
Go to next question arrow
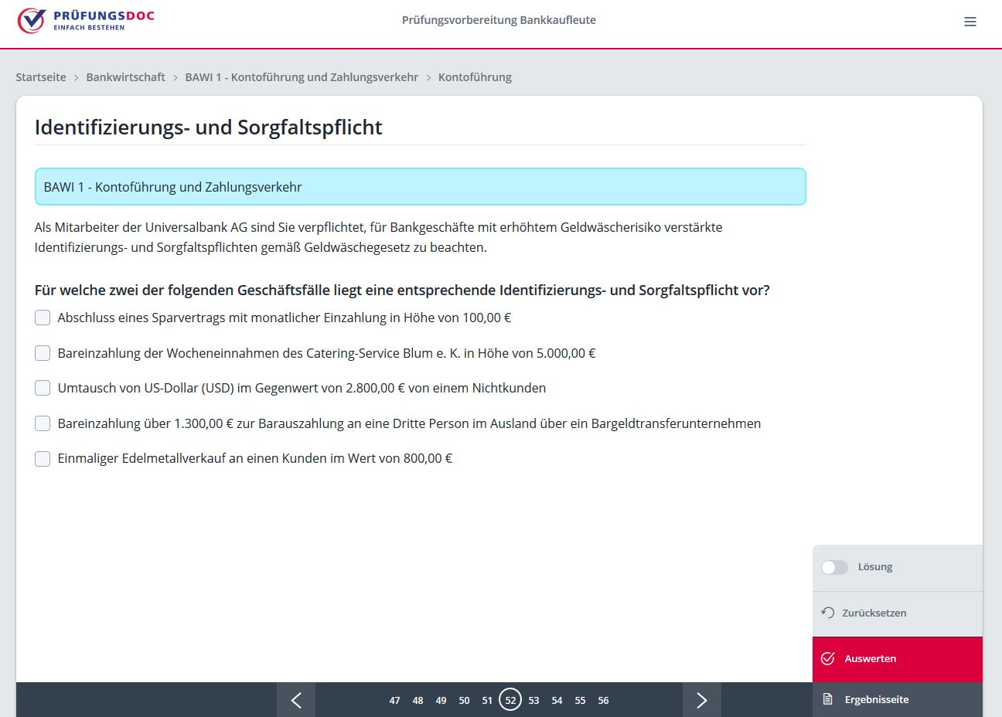(701, 700)
